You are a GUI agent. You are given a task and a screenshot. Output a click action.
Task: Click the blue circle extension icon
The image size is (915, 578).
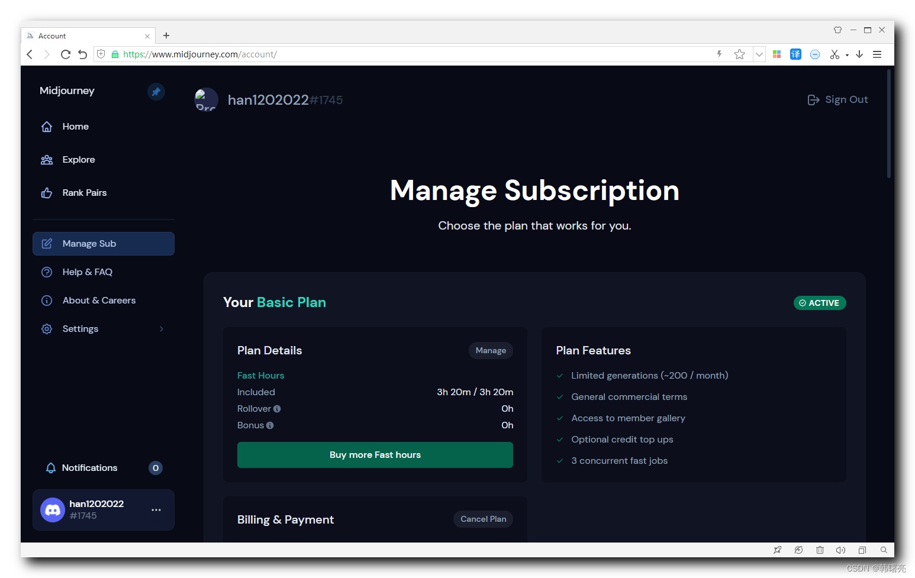(815, 54)
